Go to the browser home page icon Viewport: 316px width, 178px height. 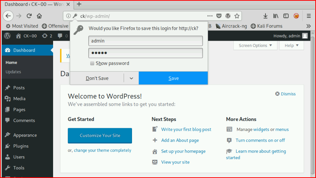39,16
